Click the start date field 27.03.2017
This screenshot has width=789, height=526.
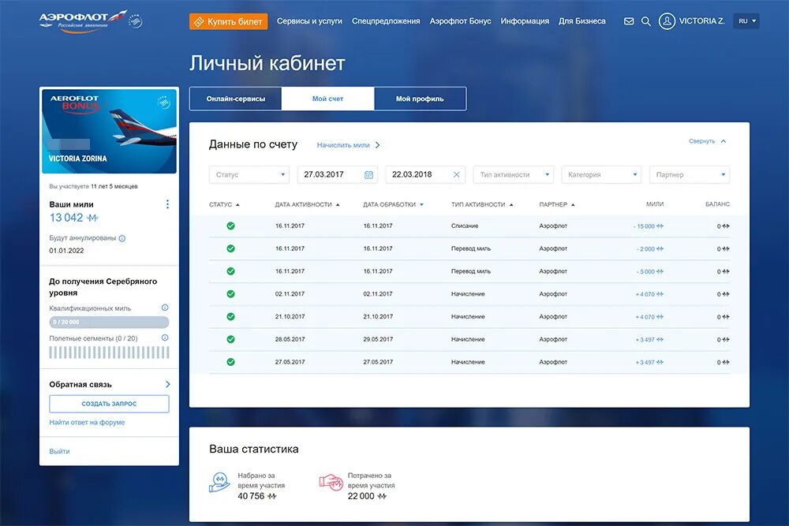337,174
